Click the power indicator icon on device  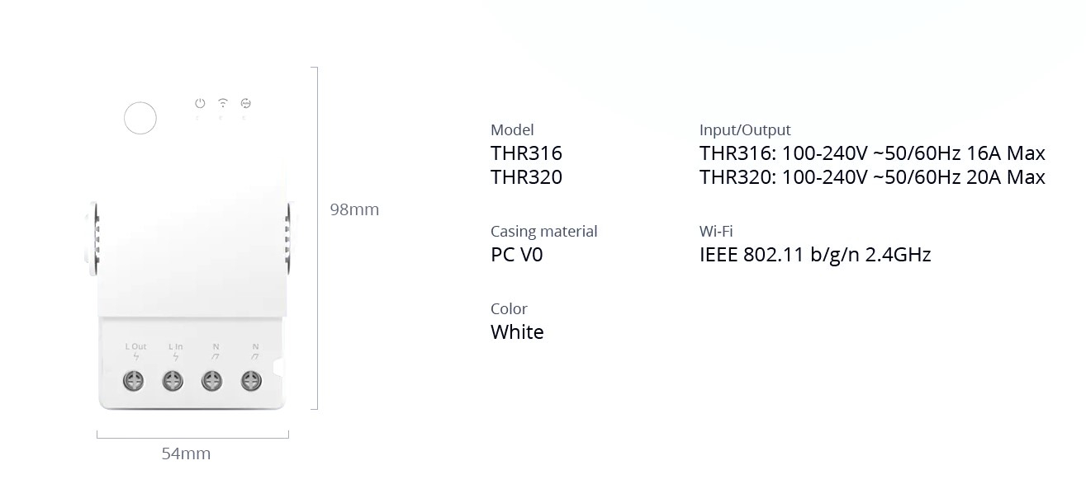point(200,104)
